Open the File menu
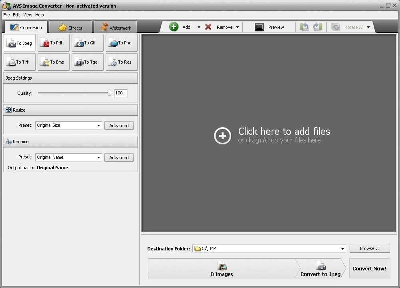Viewport: 400px width, 288px height. pos(6,15)
